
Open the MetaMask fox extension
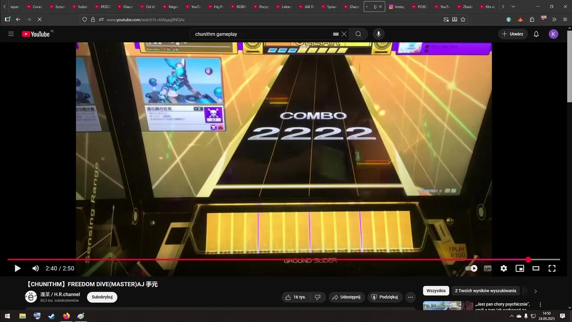click(520, 20)
